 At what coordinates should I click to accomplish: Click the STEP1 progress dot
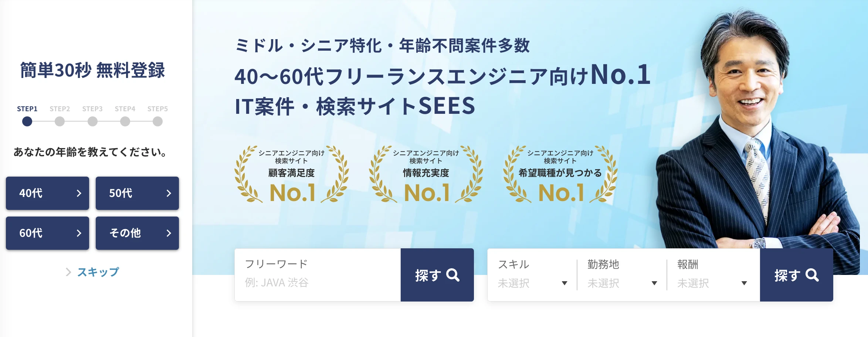pyautogui.click(x=27, y=121)
